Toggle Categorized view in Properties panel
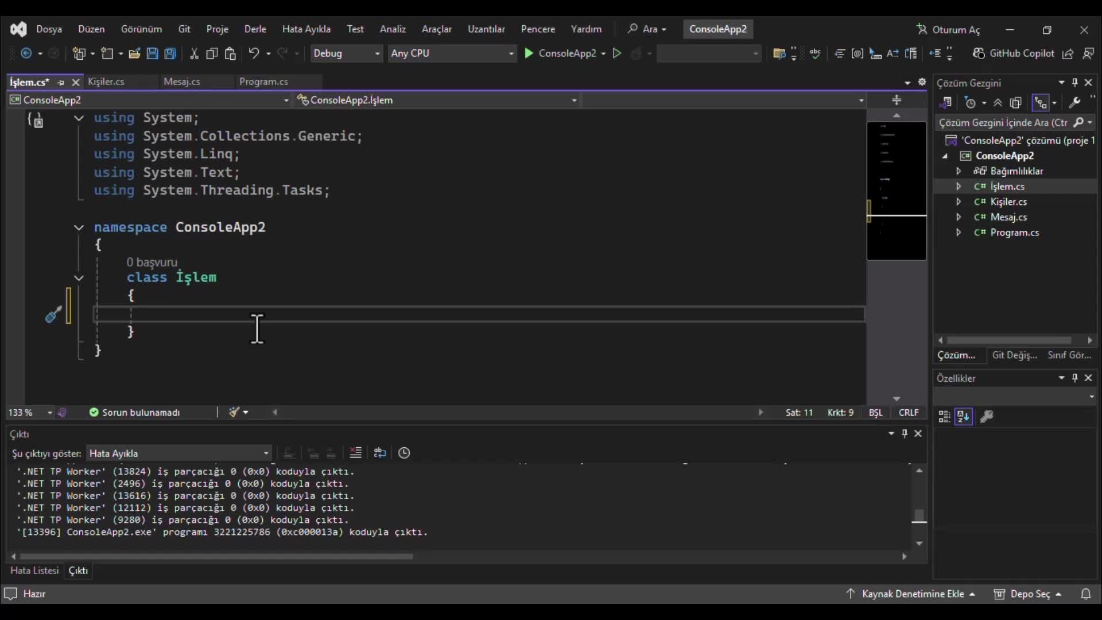Image resolution: width=1102 pixels, height=620 pixels. pyautogui.click(x=944, y=417)
